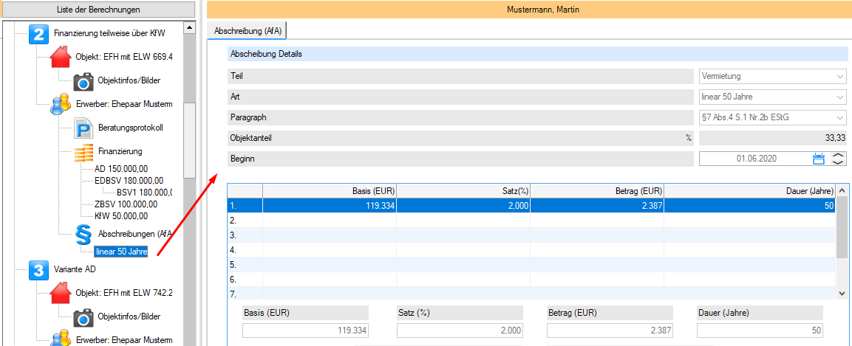Image resolution: width=852 pixels, height=346 pixels.
Task: Click table cell 50 in Dauer column
Action: click(750, 206)
